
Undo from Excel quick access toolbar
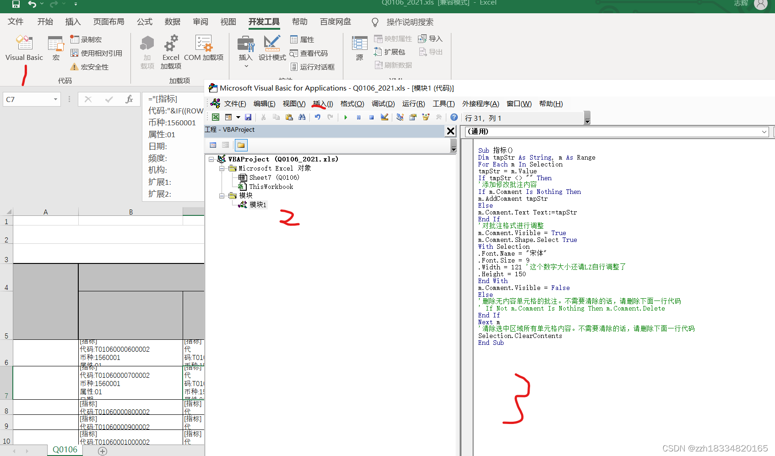click(32, 4)
